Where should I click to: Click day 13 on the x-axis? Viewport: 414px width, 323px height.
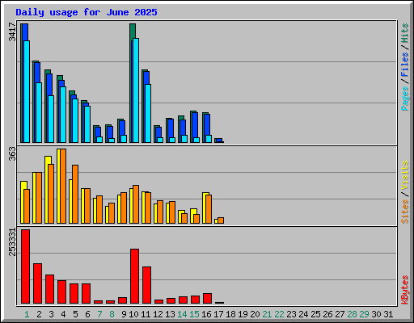(x=170, y=314)
